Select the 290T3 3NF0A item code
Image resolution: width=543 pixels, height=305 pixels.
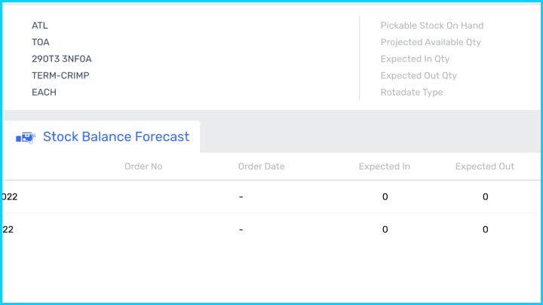(62, 59)
